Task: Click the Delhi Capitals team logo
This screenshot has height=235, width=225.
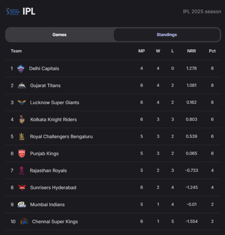Action: coord(21,68)
